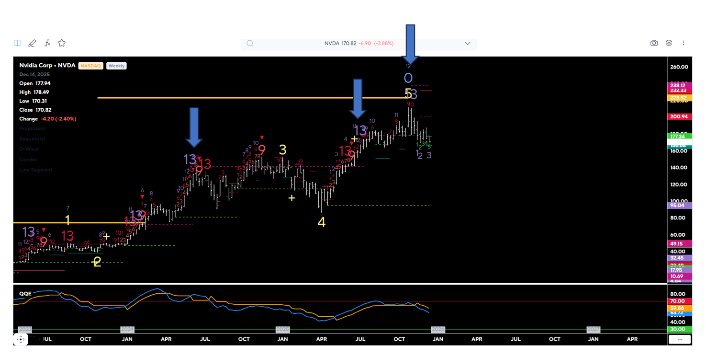
Task: Take a chart snapshot with camera icon
Action: point(654,43)
